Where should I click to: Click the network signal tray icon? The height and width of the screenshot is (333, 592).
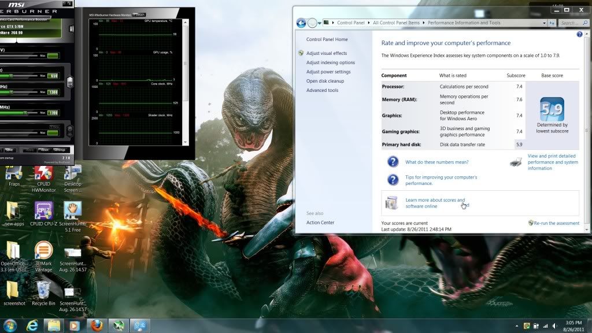545,326
